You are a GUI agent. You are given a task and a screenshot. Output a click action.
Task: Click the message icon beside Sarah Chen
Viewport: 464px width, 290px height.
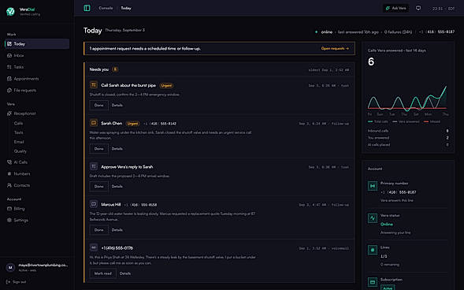(94, 123)
